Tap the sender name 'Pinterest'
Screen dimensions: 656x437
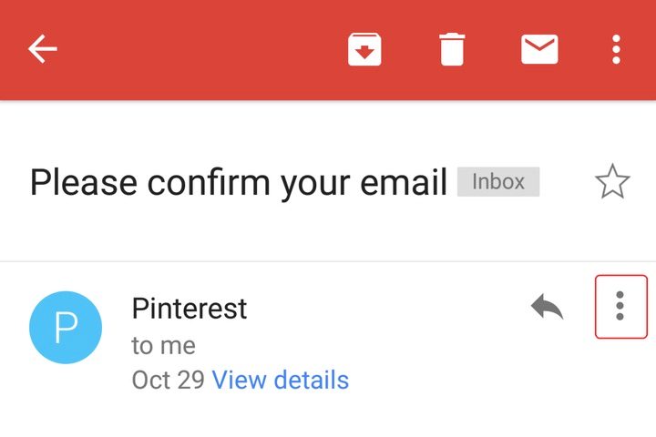(x=190, y=309)
